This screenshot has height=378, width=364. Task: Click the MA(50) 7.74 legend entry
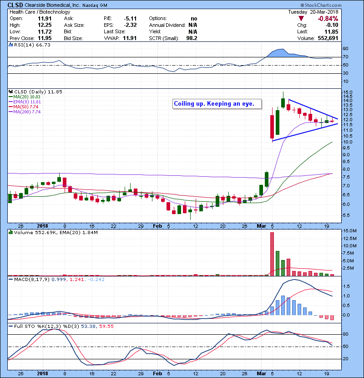23,107
